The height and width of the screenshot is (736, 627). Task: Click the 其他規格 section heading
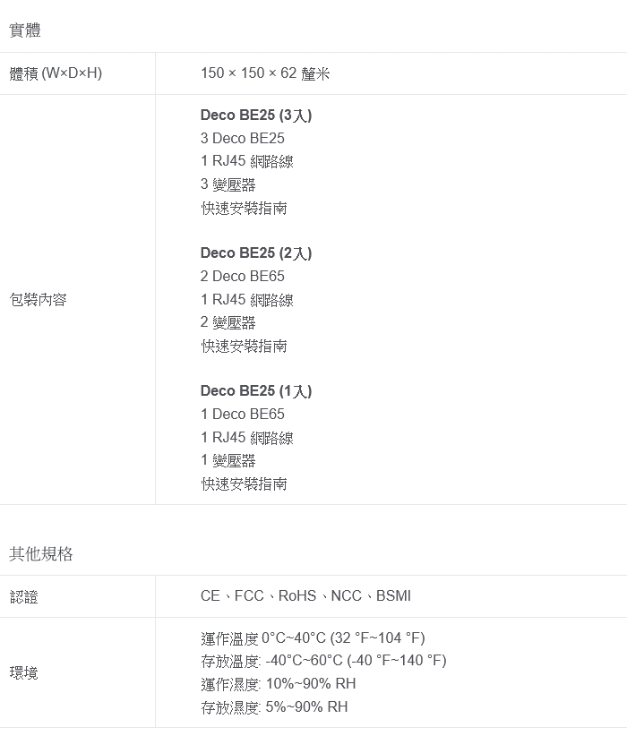[x=41, y=554]
